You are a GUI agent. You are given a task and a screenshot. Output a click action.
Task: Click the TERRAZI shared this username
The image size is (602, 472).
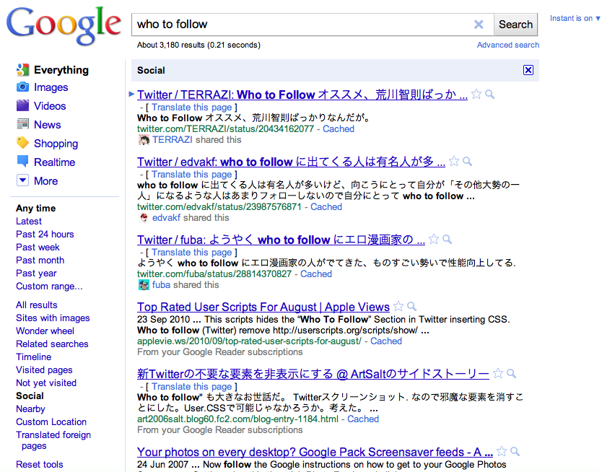[x=172, y=140]
